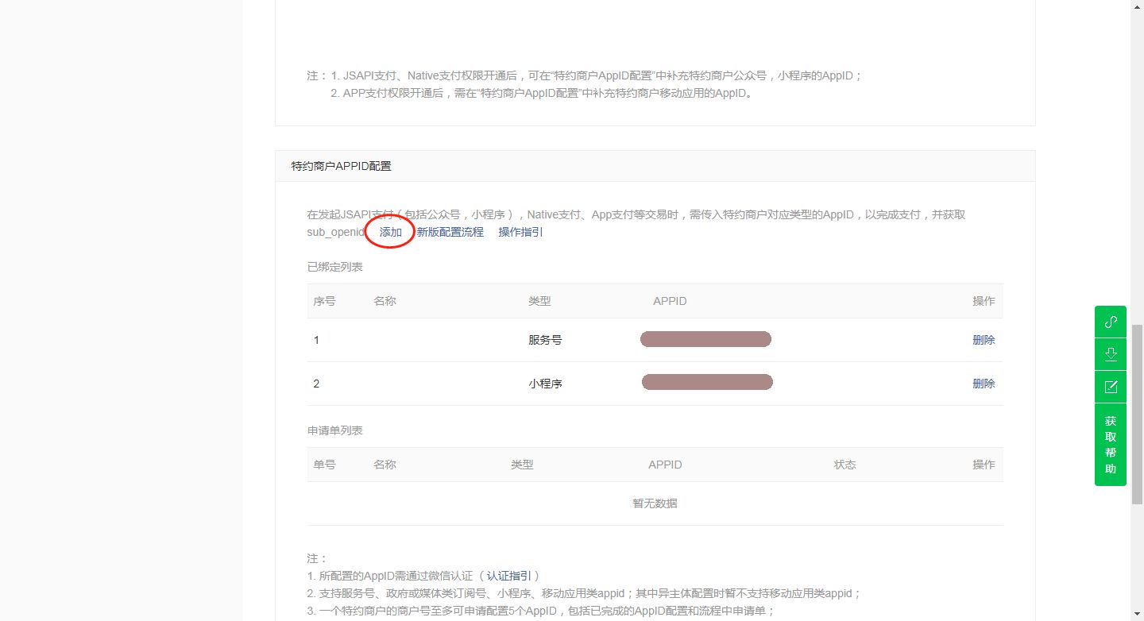
Task: Click the 单号 column header
Action: (324, 465)
